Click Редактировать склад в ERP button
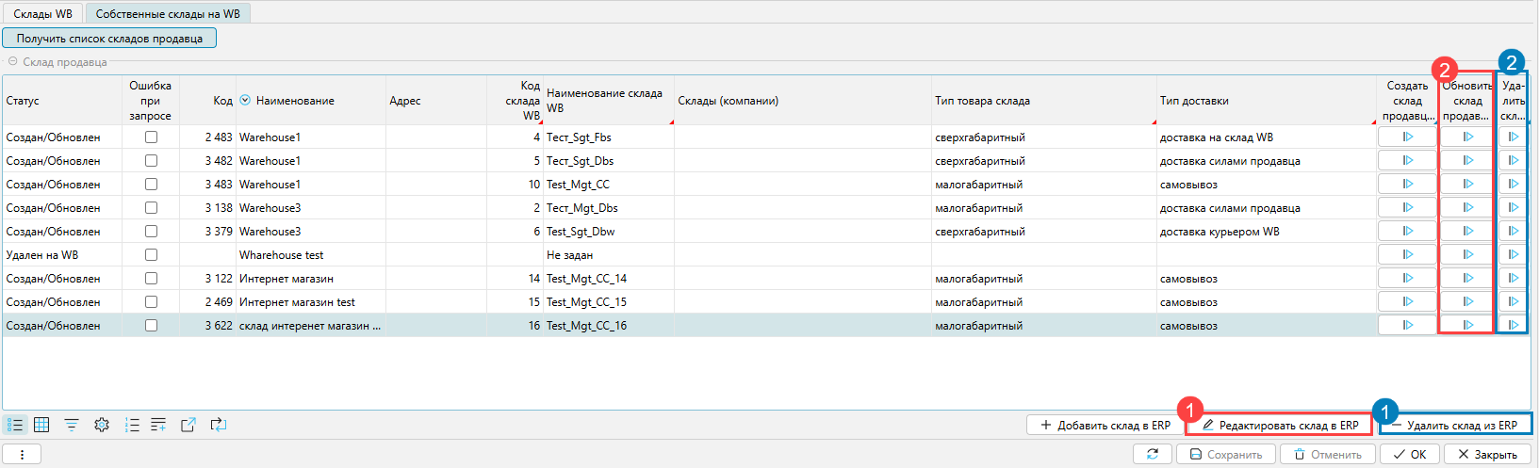Viewport: 1539px width, 468px height. [x=1280, y=426]
